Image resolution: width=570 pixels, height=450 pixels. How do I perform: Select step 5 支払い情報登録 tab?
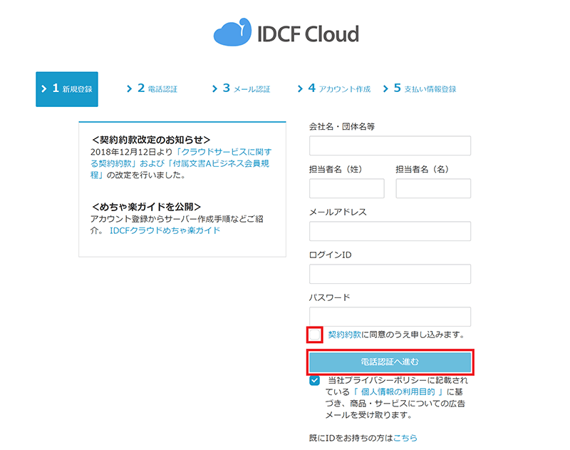(420, 89)
